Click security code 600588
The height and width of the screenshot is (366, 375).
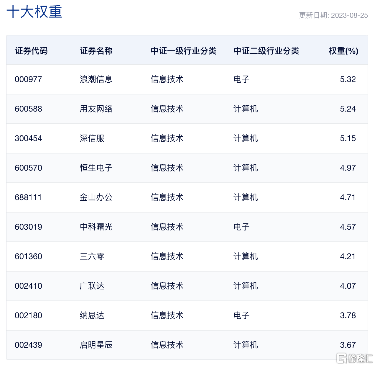(29, 109)
